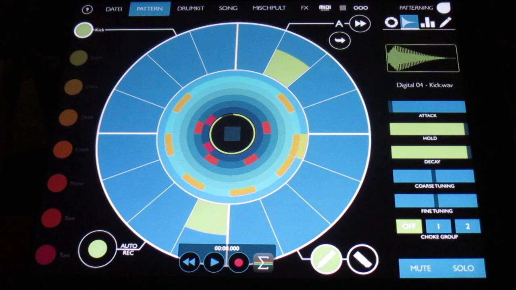Click the Kick track label text
Screen dimensions: 516x290
[100, 30]
